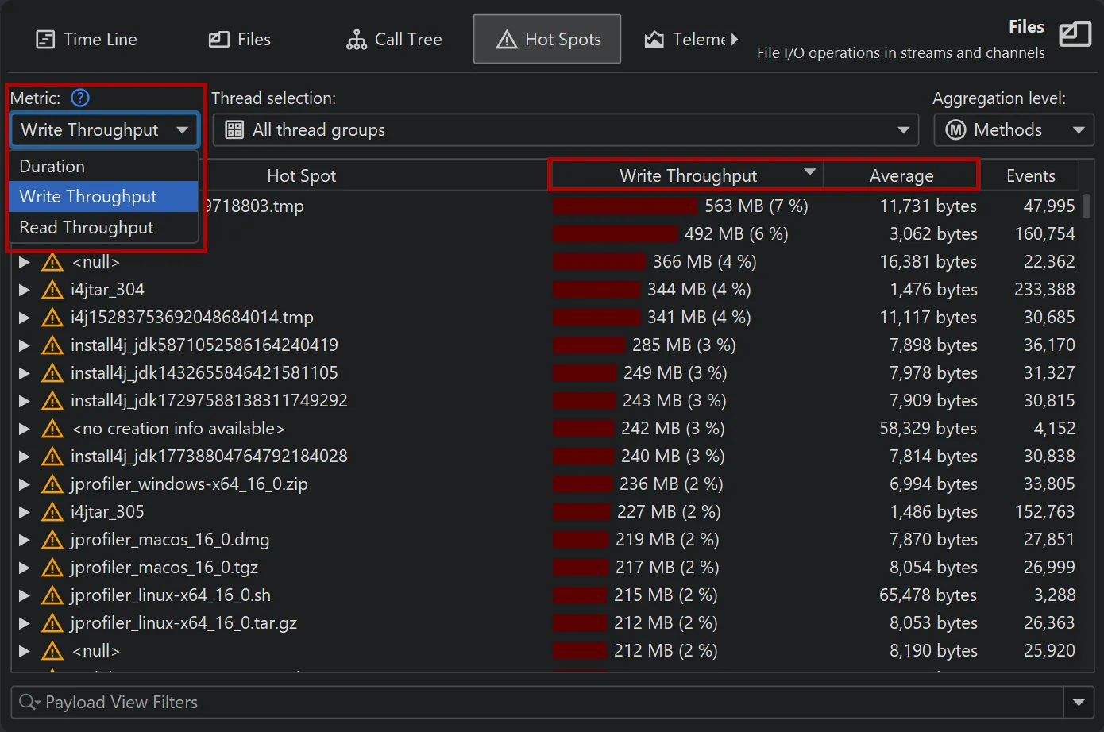Image resolution: width=1104 pixels, height=732 pixels.
Task: Switch to the Files tab
Action: click(238, 38)
